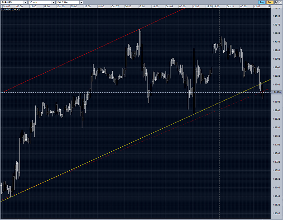This screenshot has height=220, width=283.
Task: Click the Oct 11 date on time axis
Action: 230,6
